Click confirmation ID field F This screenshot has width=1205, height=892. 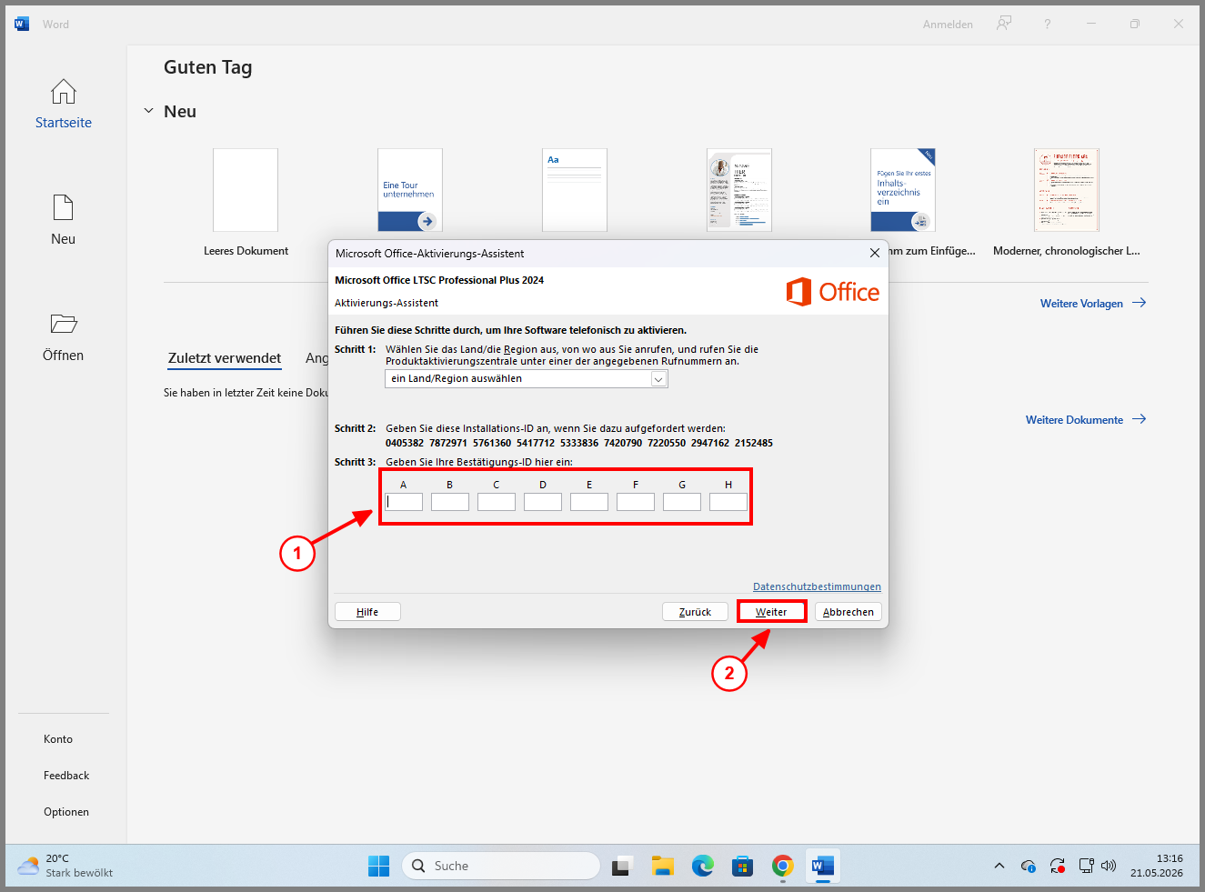click(x=636, y=502)
